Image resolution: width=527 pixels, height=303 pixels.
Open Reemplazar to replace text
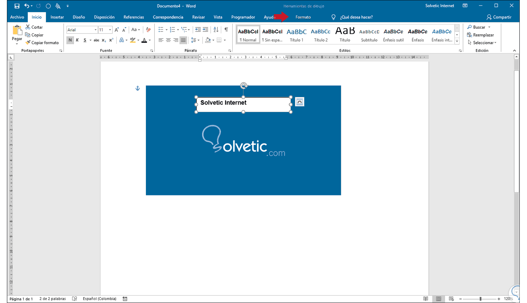pos(480,35)
